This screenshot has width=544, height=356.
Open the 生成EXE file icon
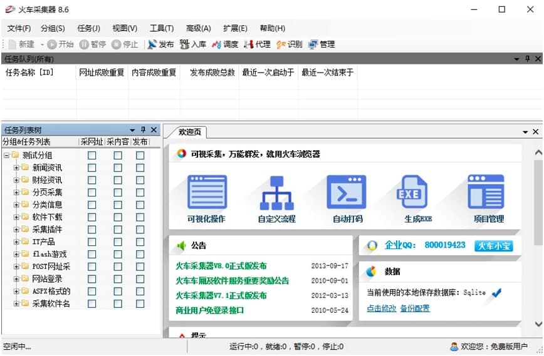[412, 191]
